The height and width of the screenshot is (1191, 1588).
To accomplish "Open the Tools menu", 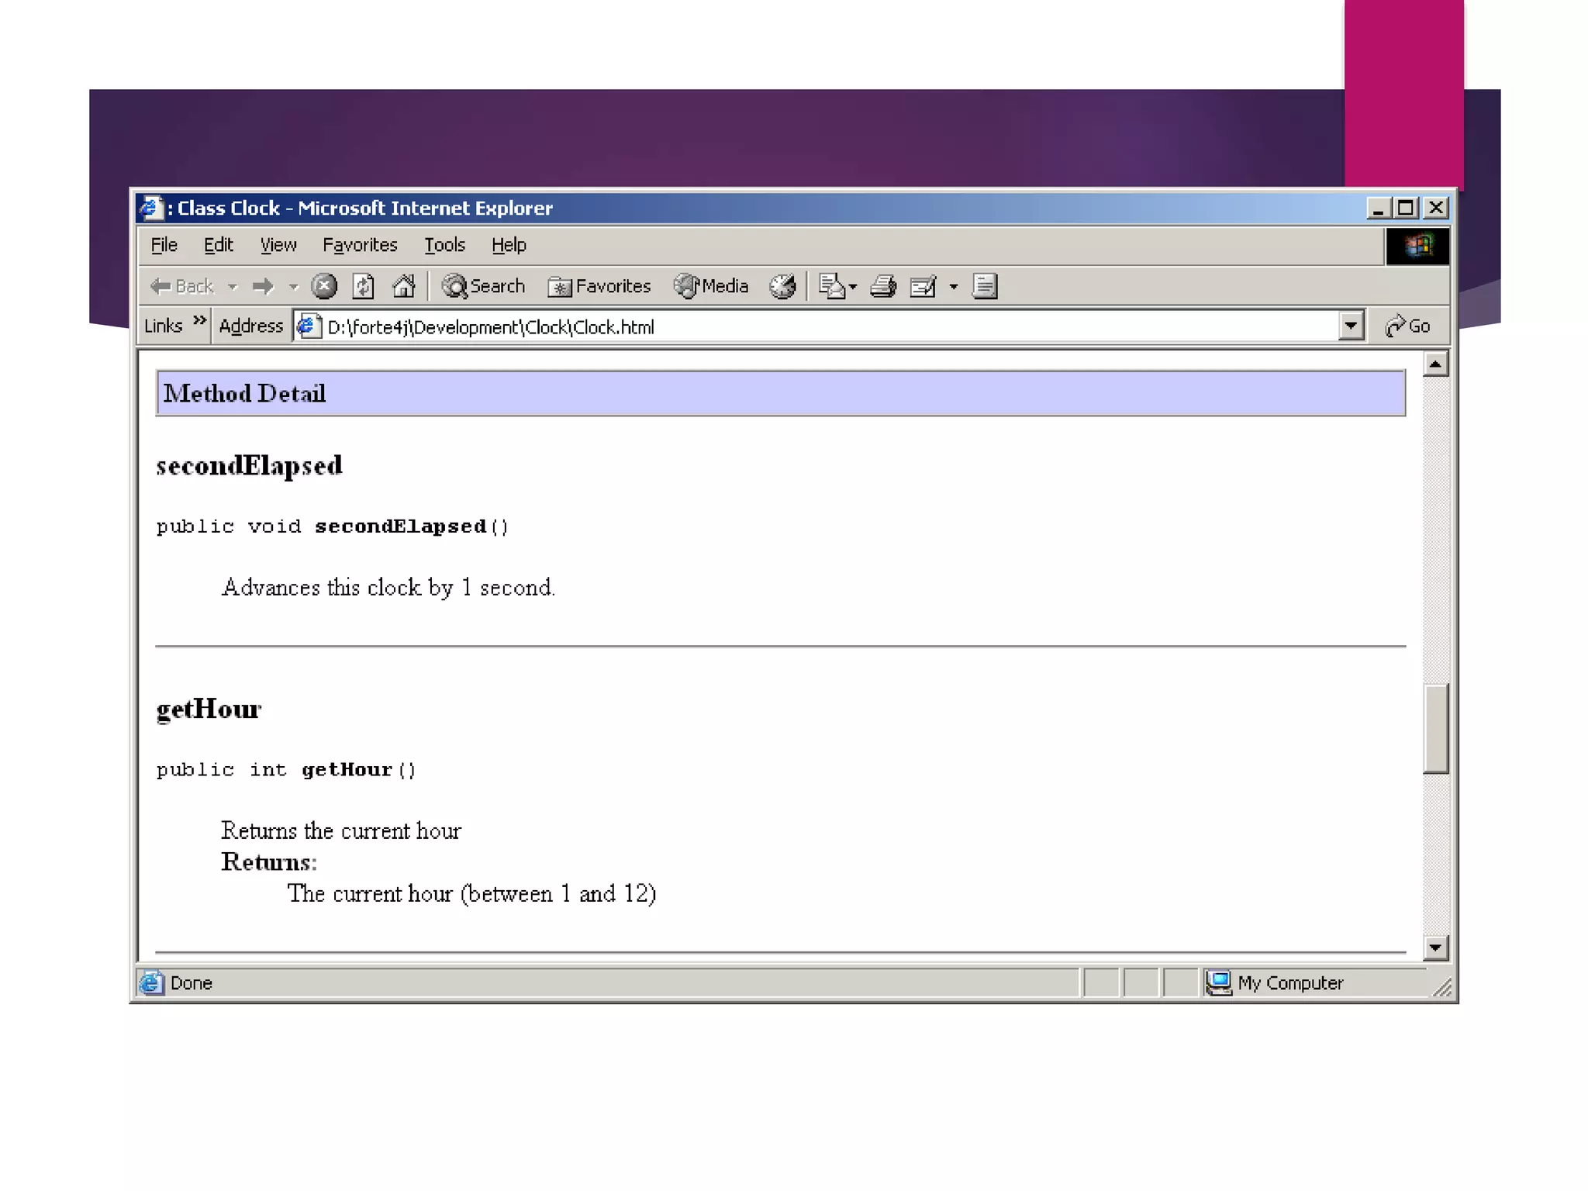I will (444, 245).
